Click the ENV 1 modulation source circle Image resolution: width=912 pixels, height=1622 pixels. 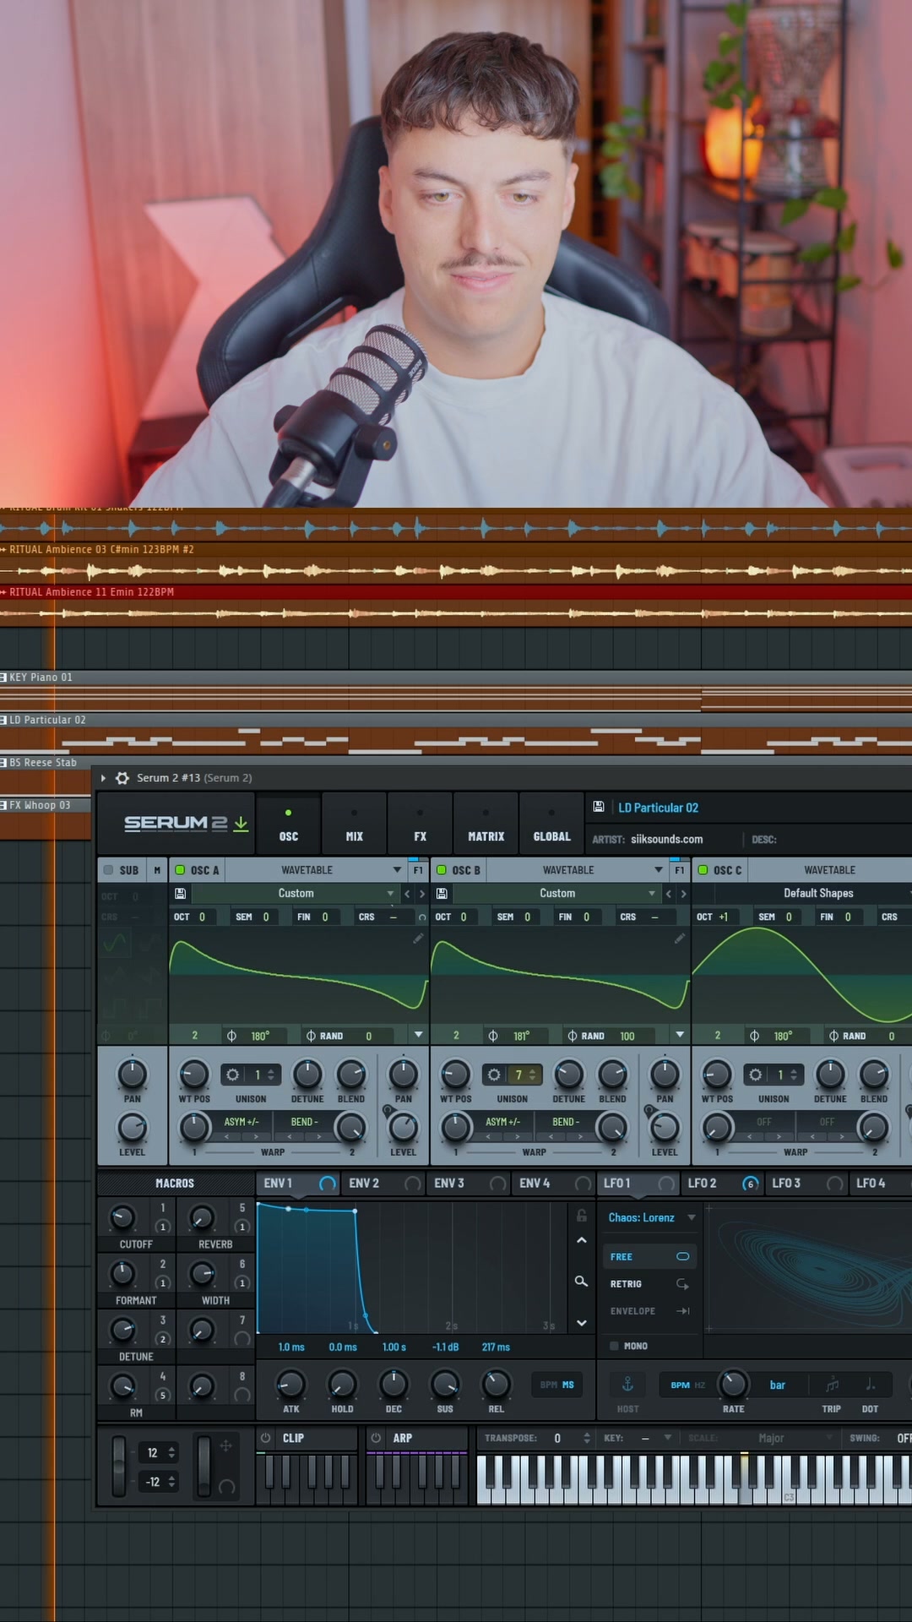coord(328,1184)
